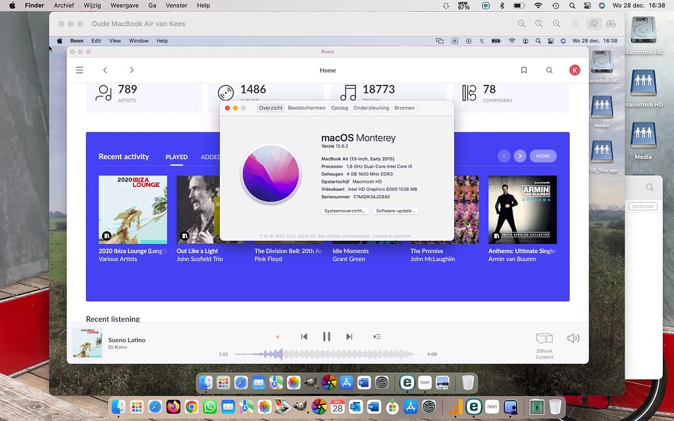Skip to the next track

coord(350,336)
